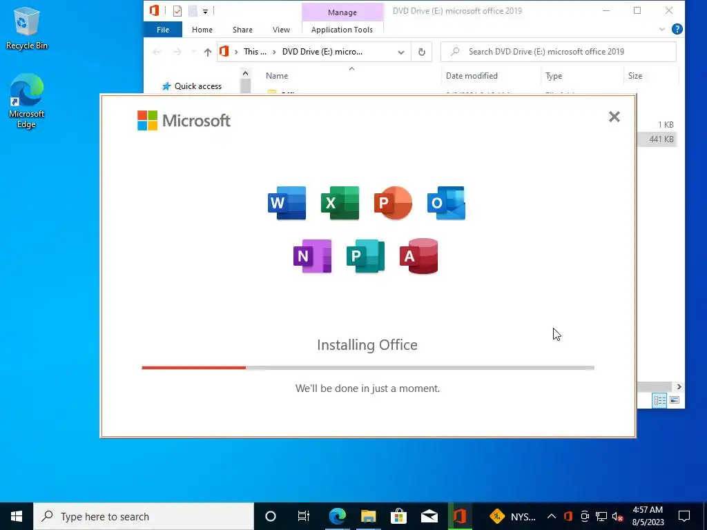Image resolution: width=707 pixels, height=530 pixels.
Task: Switch Explorer to Details view
Action: (x=659, y=400)
